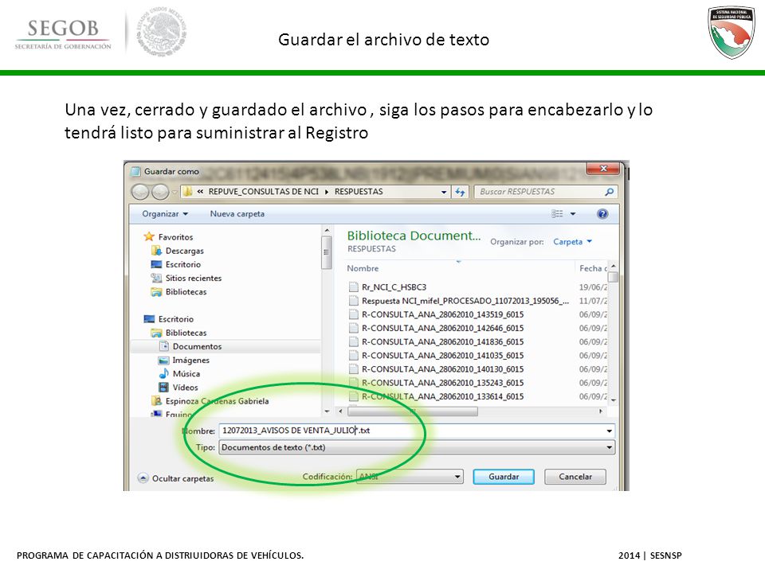765x573 pixels.
Task: Click the search magnifier in Buscar RESPUESTAS
Action: (x=609, y=192)
